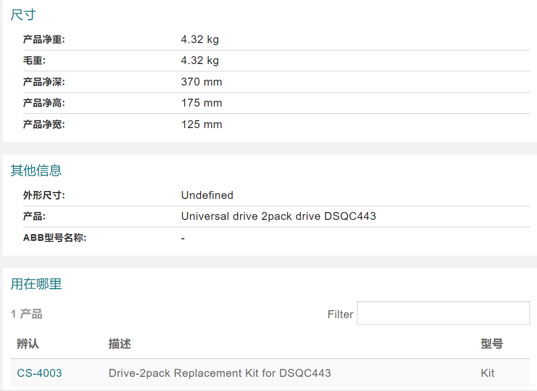Screen dimensions: 537x391
Task: Sort by the 型号 column header
Action: pos(492,343)
